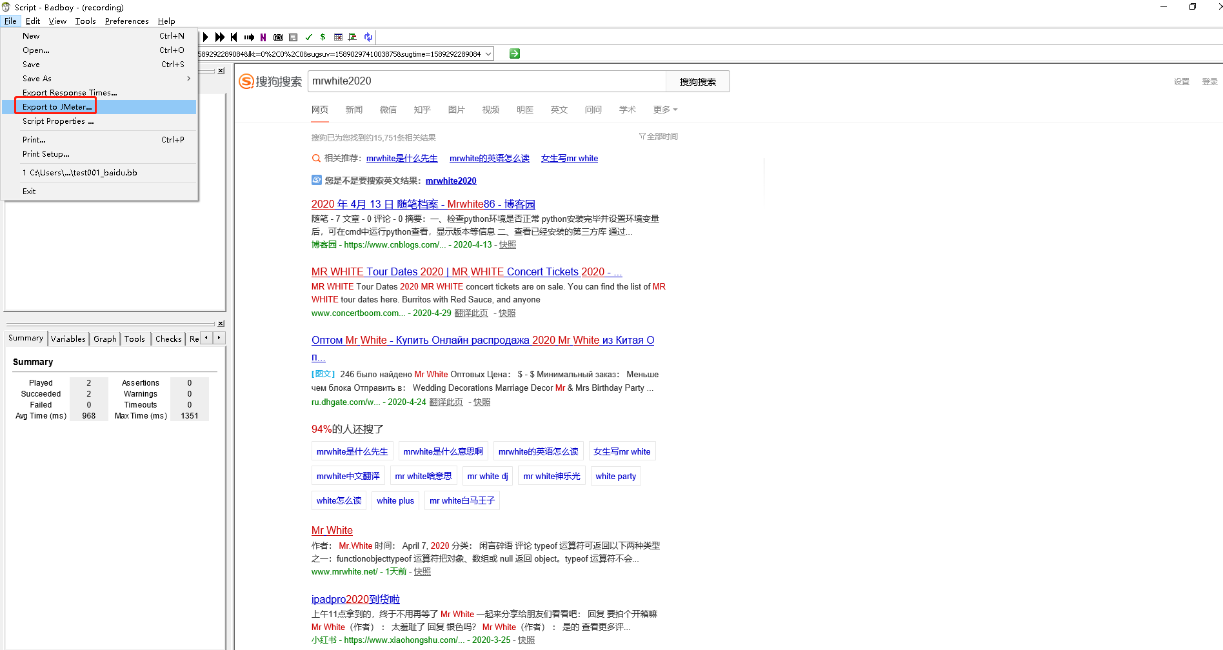This screenshot has width=1223, height=650.
Task: Click the green dollar variable icon
Action: pos(323,37)
